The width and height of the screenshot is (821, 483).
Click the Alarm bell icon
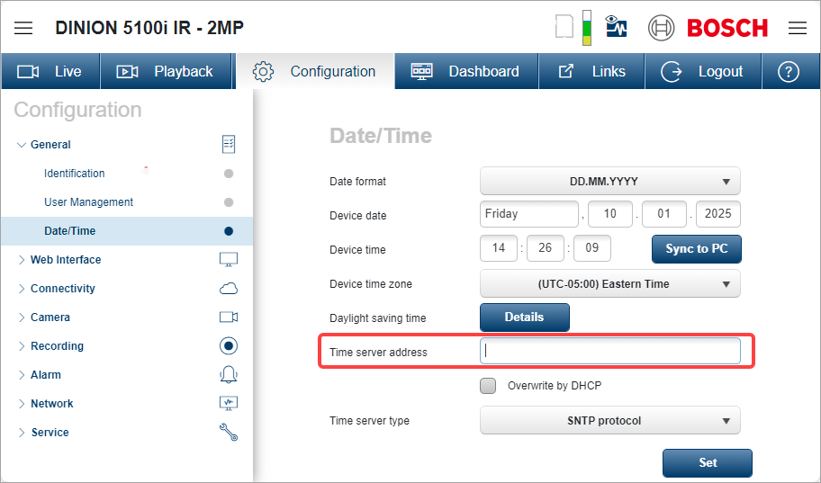[x=229, y=375]
